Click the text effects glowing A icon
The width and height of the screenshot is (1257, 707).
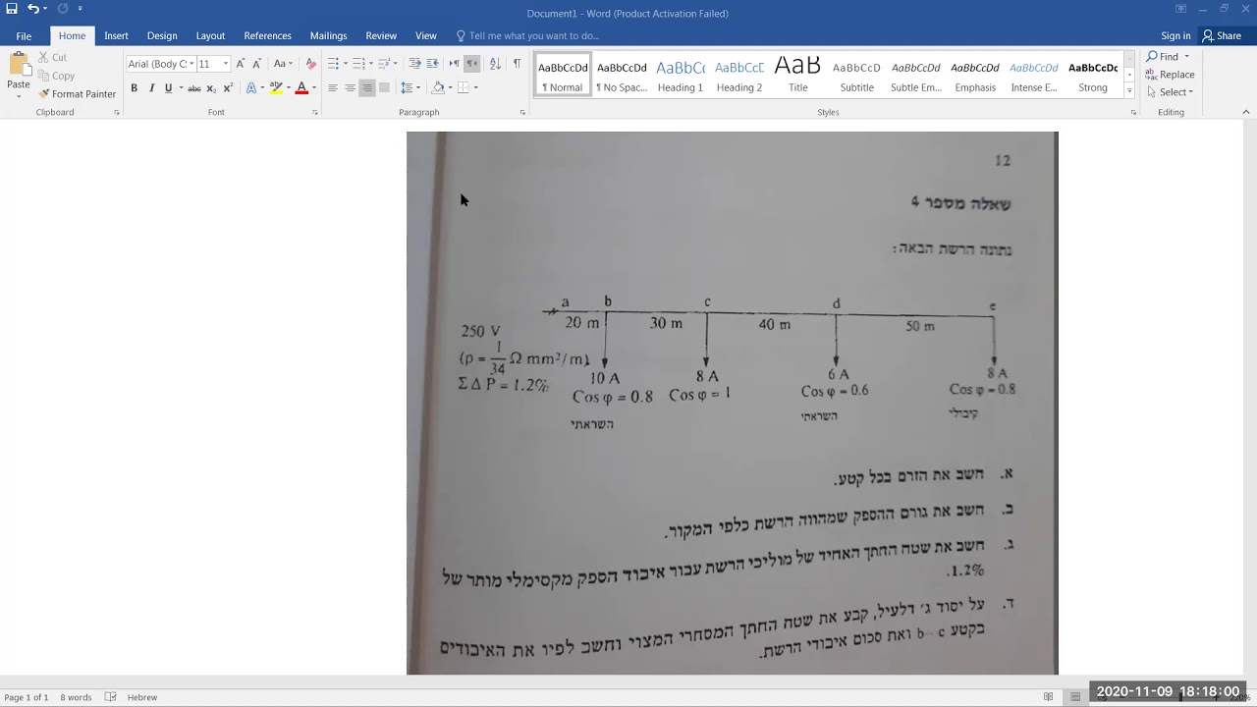(250, 88)
